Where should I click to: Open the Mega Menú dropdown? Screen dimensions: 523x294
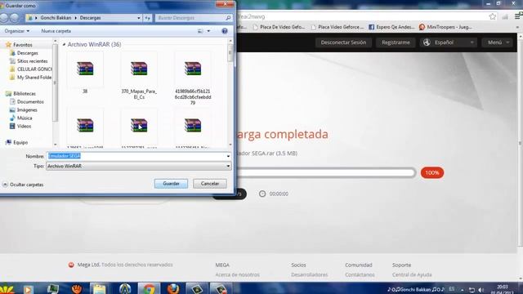coord(498,42)
